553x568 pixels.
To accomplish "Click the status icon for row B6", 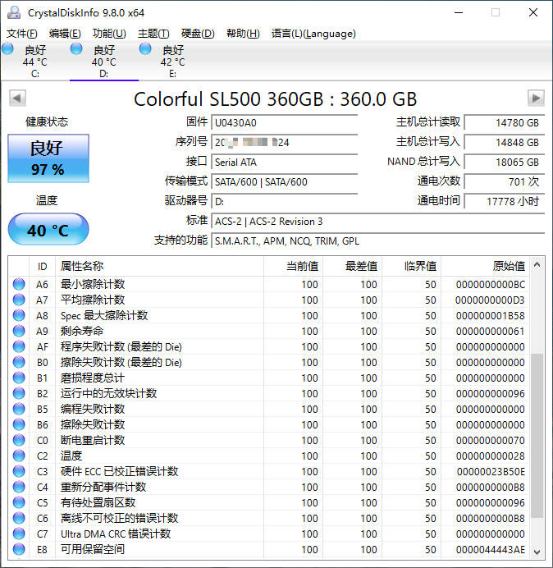I will pyautogui.click(x=19, y=424).
